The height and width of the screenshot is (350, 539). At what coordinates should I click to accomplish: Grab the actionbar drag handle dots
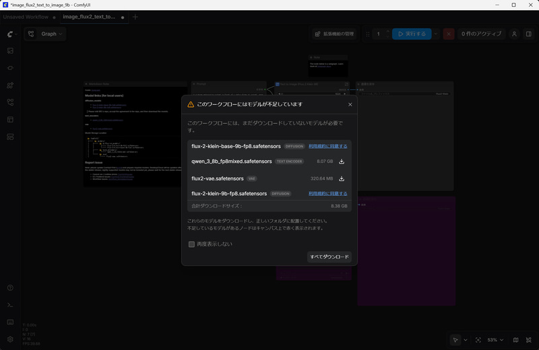coord(367,34)
